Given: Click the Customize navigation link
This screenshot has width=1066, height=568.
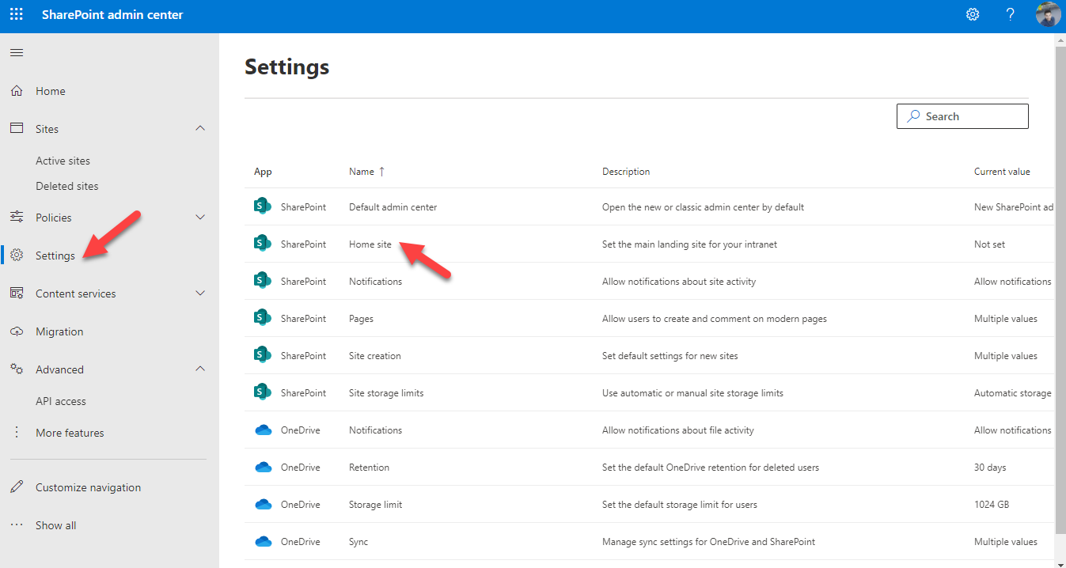Looking at the screenshot, I should tap(88, 487).
